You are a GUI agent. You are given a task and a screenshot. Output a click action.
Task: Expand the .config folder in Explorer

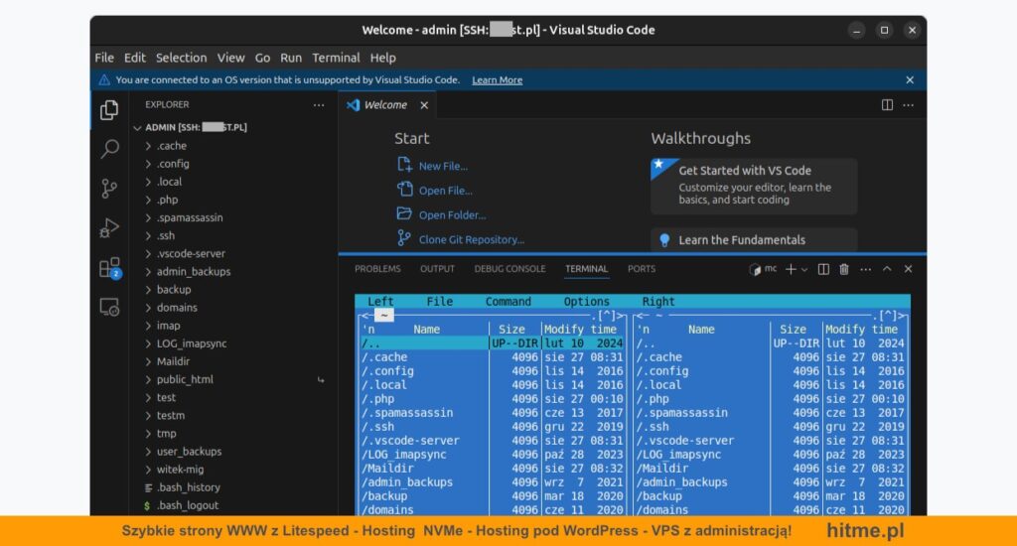[149, 164]
